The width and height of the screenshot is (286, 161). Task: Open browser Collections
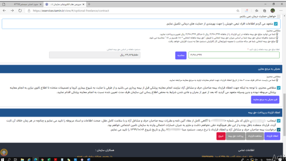pyautogui.click(x=264, y=10)
